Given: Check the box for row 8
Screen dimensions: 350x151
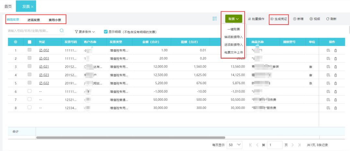Looking at the screenshot, I should point(29,107).
